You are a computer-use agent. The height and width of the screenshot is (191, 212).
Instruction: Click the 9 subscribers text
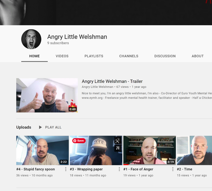coord(58,43)
